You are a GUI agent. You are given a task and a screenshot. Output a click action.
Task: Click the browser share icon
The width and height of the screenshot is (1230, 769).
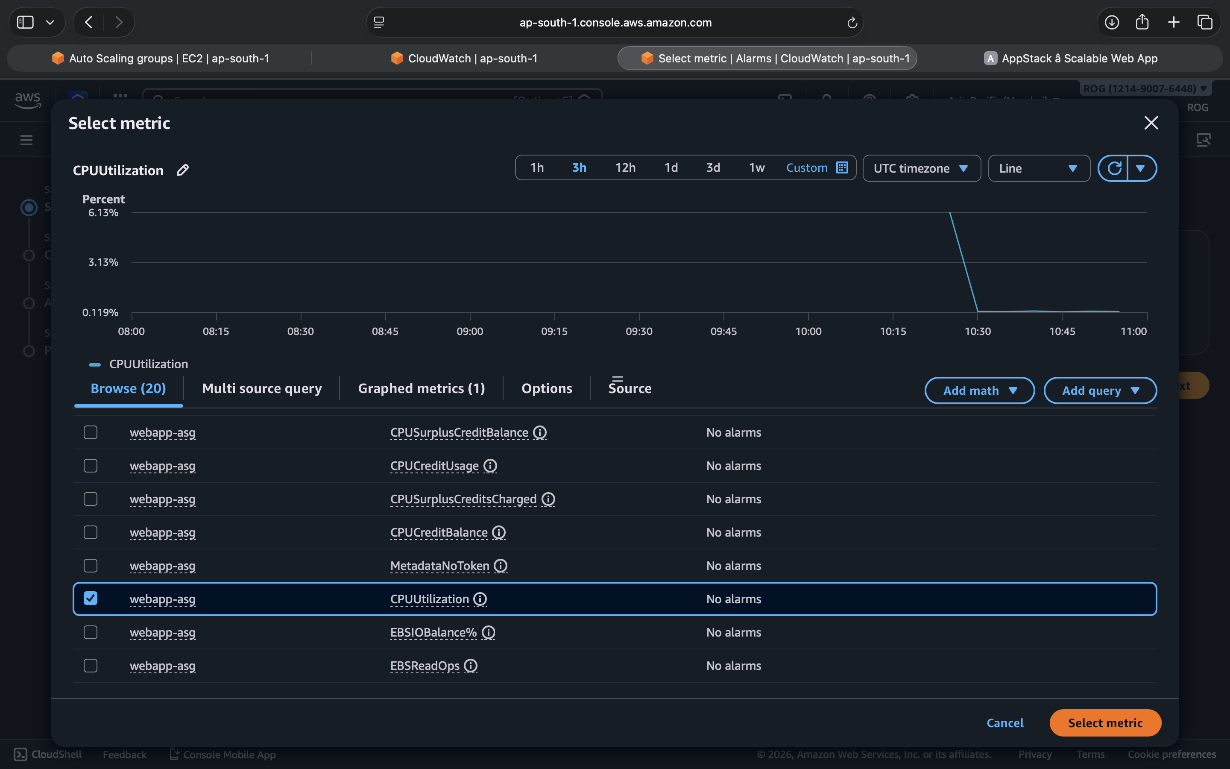tap(1142, 22)
